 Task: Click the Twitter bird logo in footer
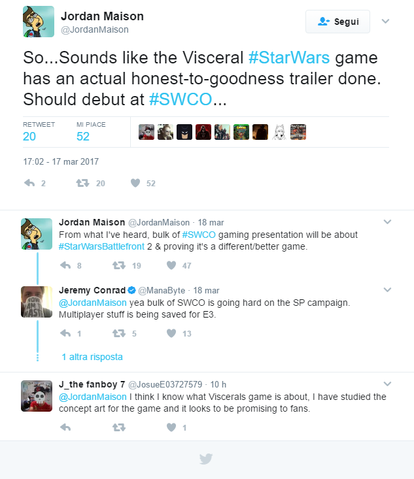click(x=206, y=459)
